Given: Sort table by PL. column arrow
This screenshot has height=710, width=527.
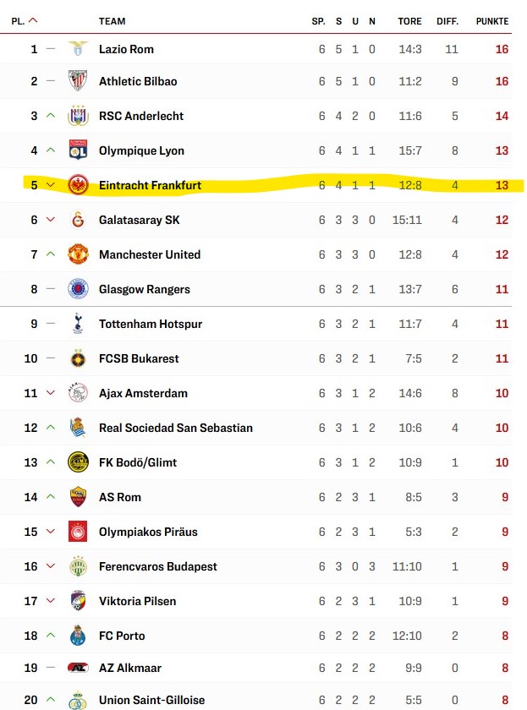Looking at the screenshot, I should pyautogui.click(x=33, y=20).
